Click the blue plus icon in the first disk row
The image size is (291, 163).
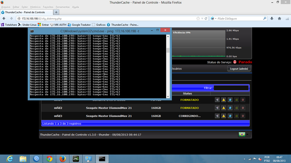pyautogui.click(x=230, y=100)
